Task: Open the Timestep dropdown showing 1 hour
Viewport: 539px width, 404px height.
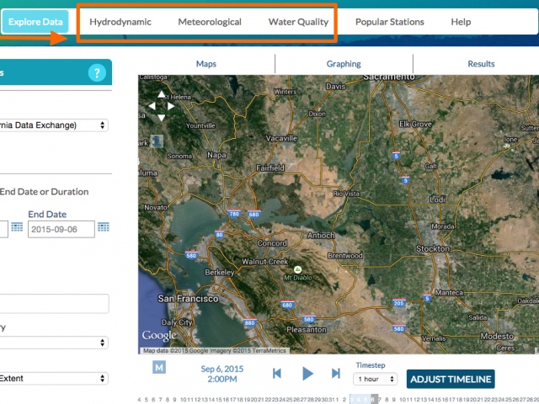Action: coord(376,379)
